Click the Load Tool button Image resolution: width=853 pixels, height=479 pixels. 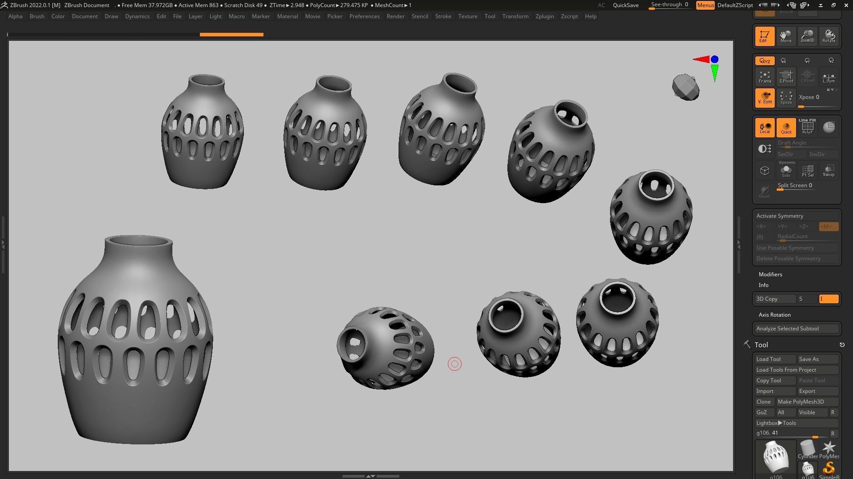click(775, 359)
